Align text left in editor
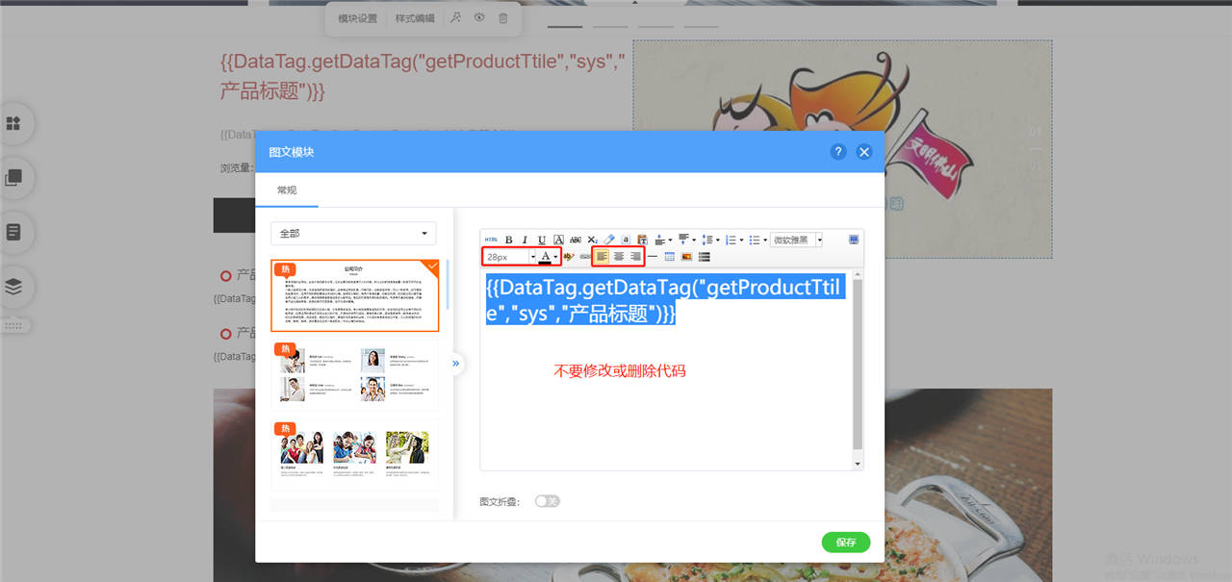1232x582 pixels. 602,257
